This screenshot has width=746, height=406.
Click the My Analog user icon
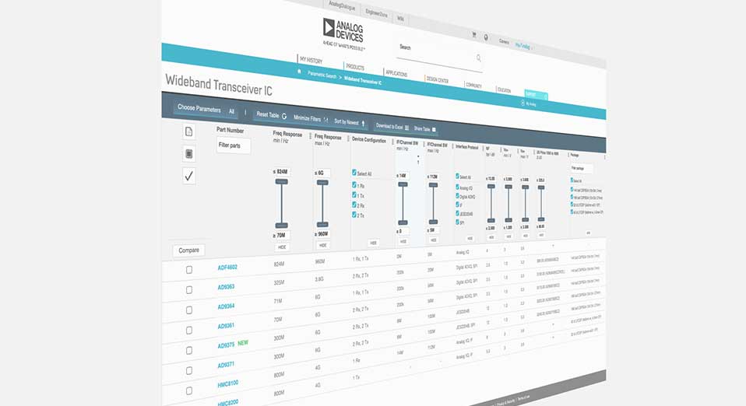[523, 103]
